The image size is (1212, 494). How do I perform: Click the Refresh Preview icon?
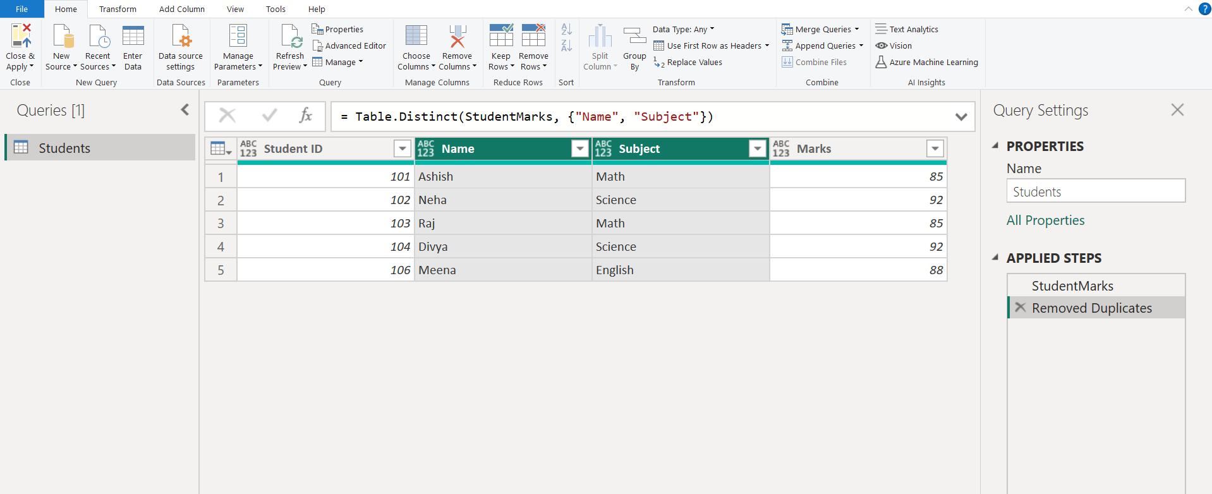(290, 37)
